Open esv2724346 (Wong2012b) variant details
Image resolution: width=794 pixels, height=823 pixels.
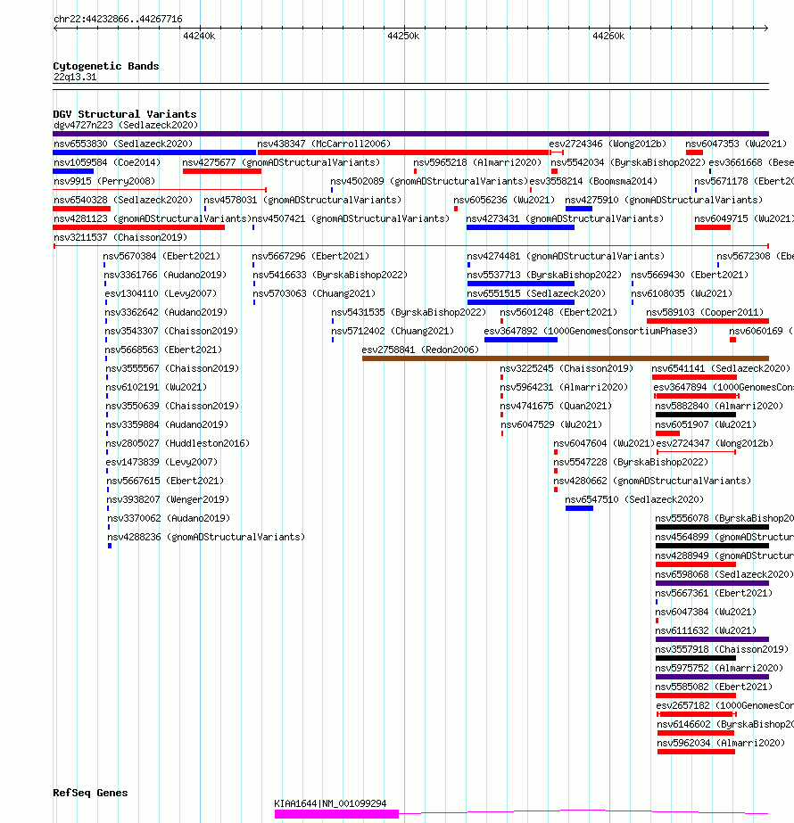point(608,144)
